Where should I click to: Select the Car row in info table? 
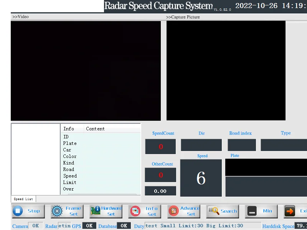pos(101,150)
